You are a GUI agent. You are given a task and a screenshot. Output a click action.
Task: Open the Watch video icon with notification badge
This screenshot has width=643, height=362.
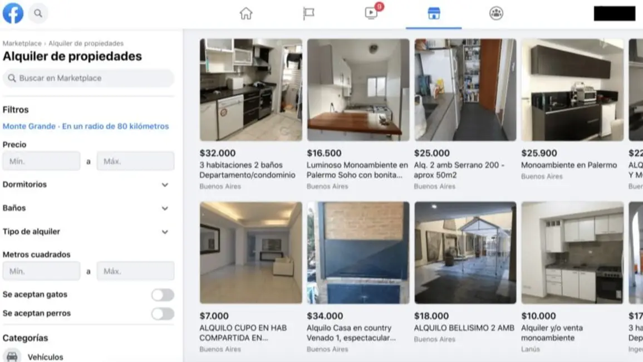(372, 13)
